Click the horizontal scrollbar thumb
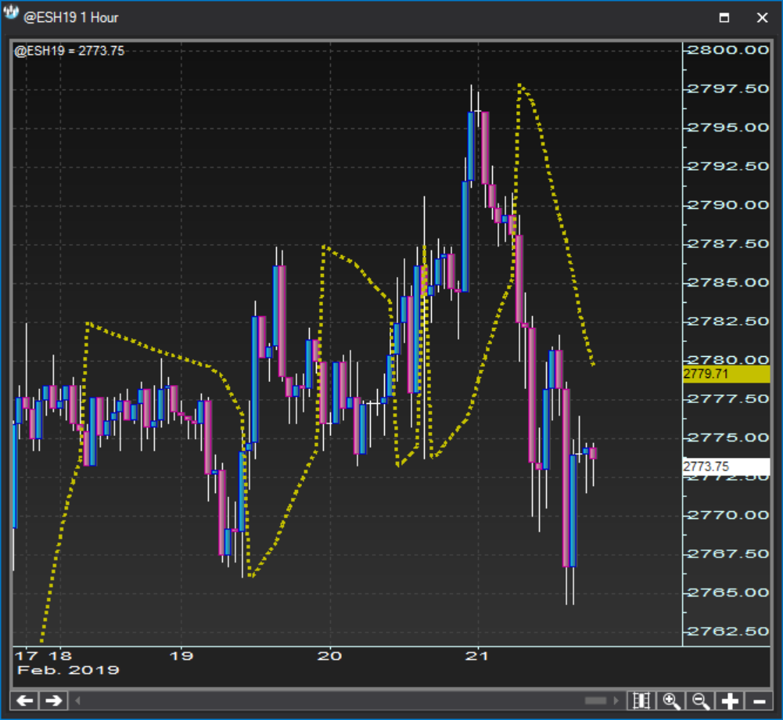The width and height of the screenshot is (783, 720). (595, 700)
